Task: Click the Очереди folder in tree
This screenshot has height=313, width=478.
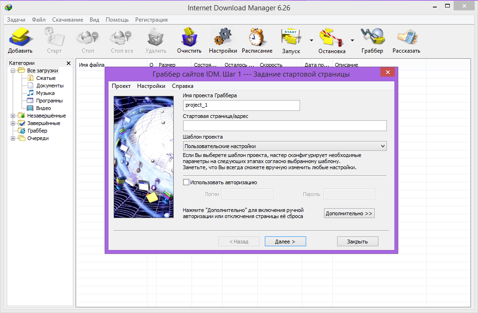Action: (x=38, y=138)
